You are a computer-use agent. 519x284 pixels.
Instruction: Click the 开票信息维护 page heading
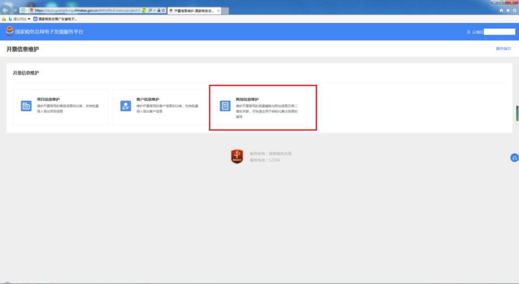23,49
